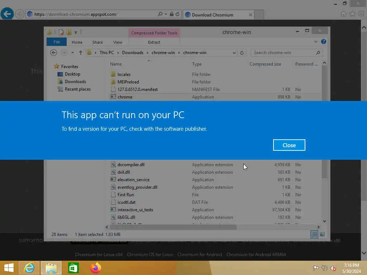Select Downloads in navigation pane

75,82
